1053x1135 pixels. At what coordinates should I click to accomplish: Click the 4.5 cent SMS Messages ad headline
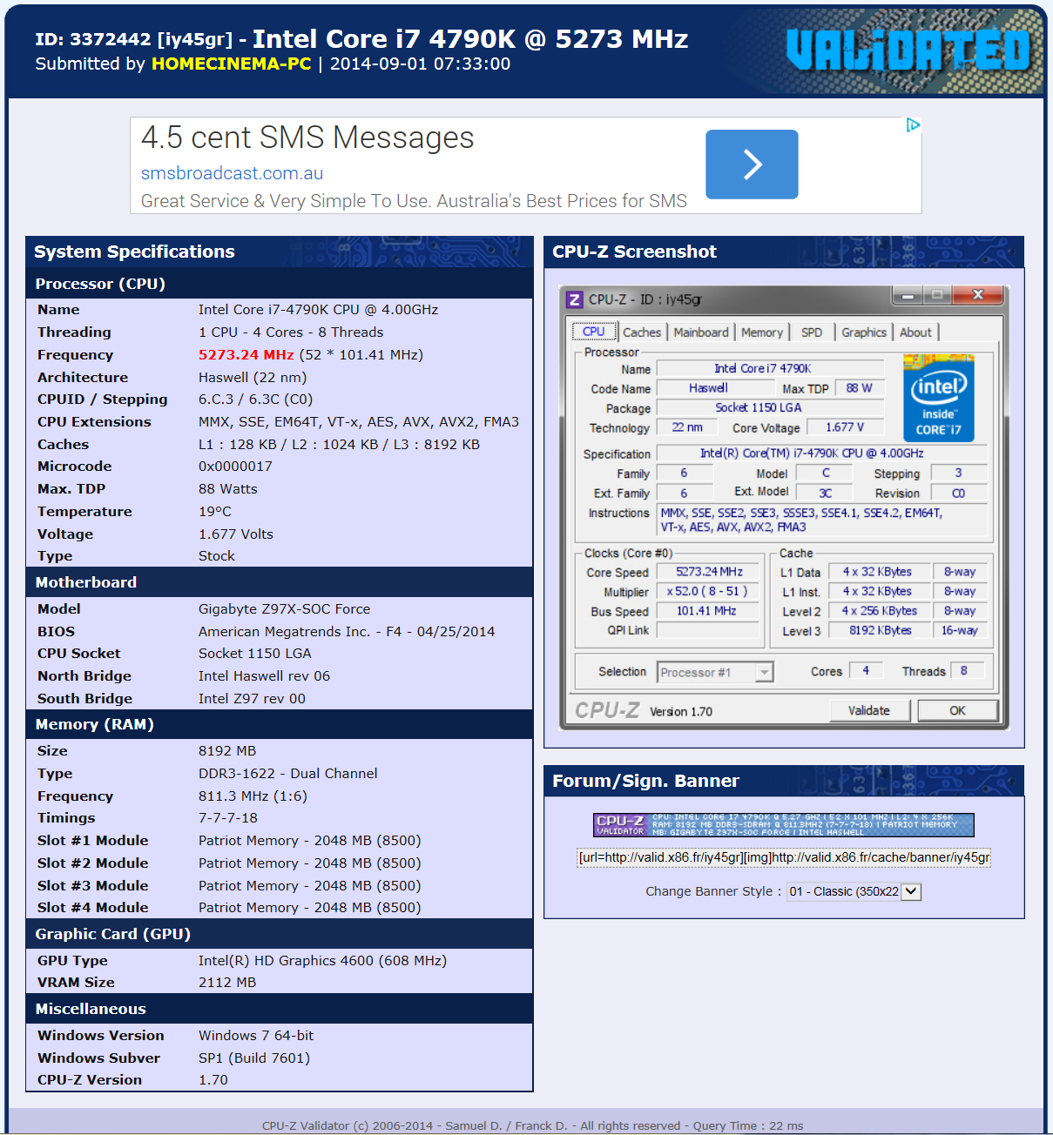pos(307,138)
